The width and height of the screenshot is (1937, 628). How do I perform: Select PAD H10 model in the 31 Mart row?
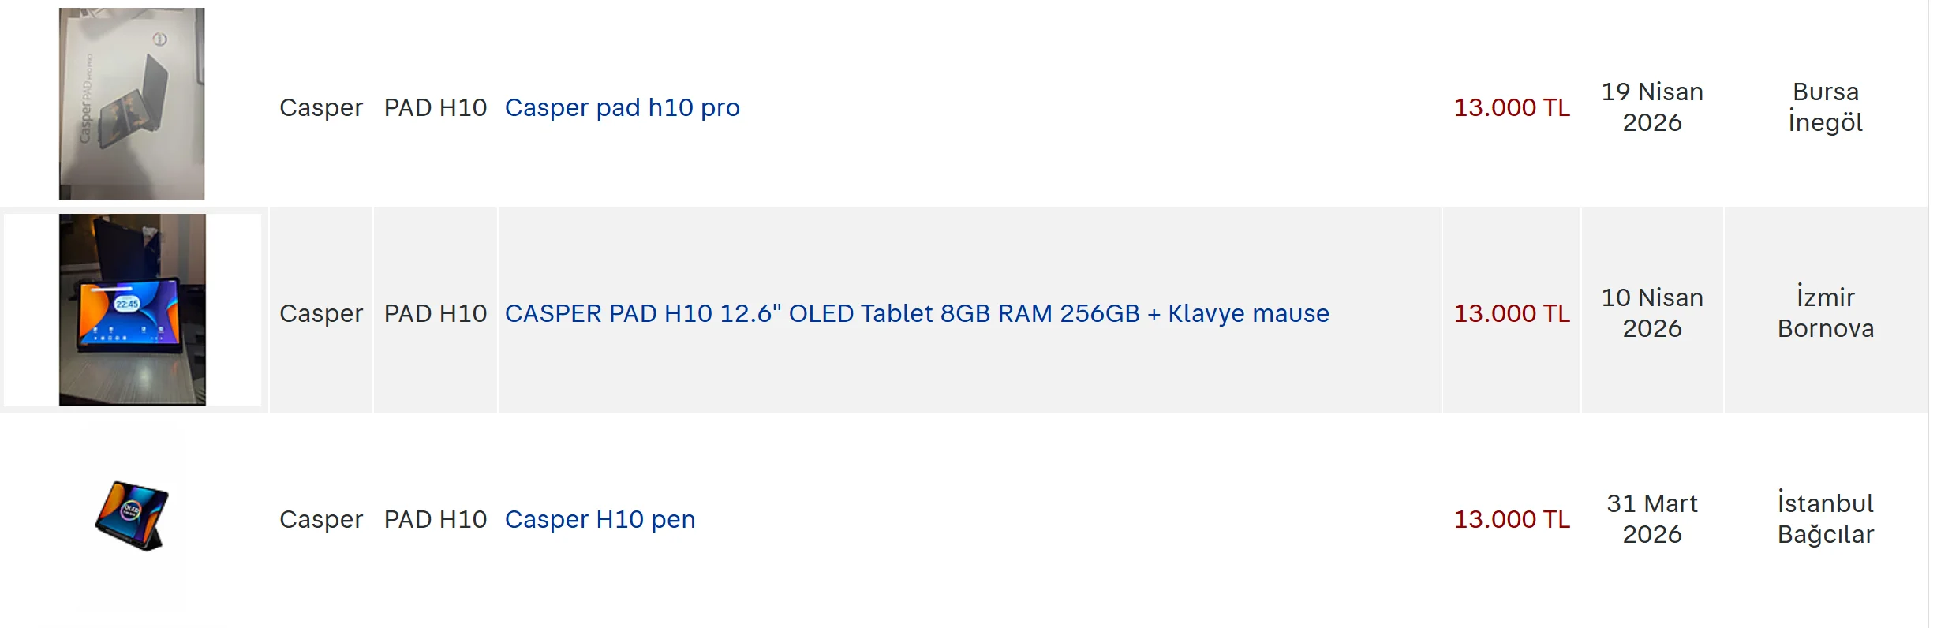pyautogui.click(x=436, y=519)
